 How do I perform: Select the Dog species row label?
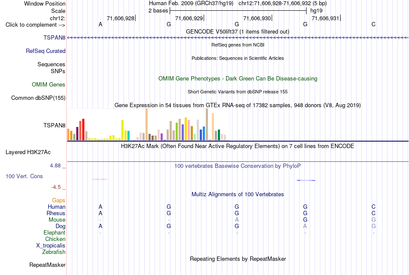[x=61, y=226]
